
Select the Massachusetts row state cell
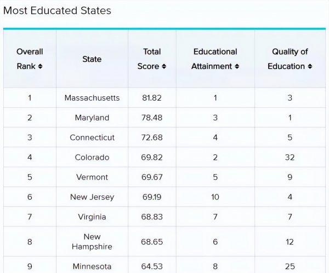pyautogui.click(x=92, y=98)
